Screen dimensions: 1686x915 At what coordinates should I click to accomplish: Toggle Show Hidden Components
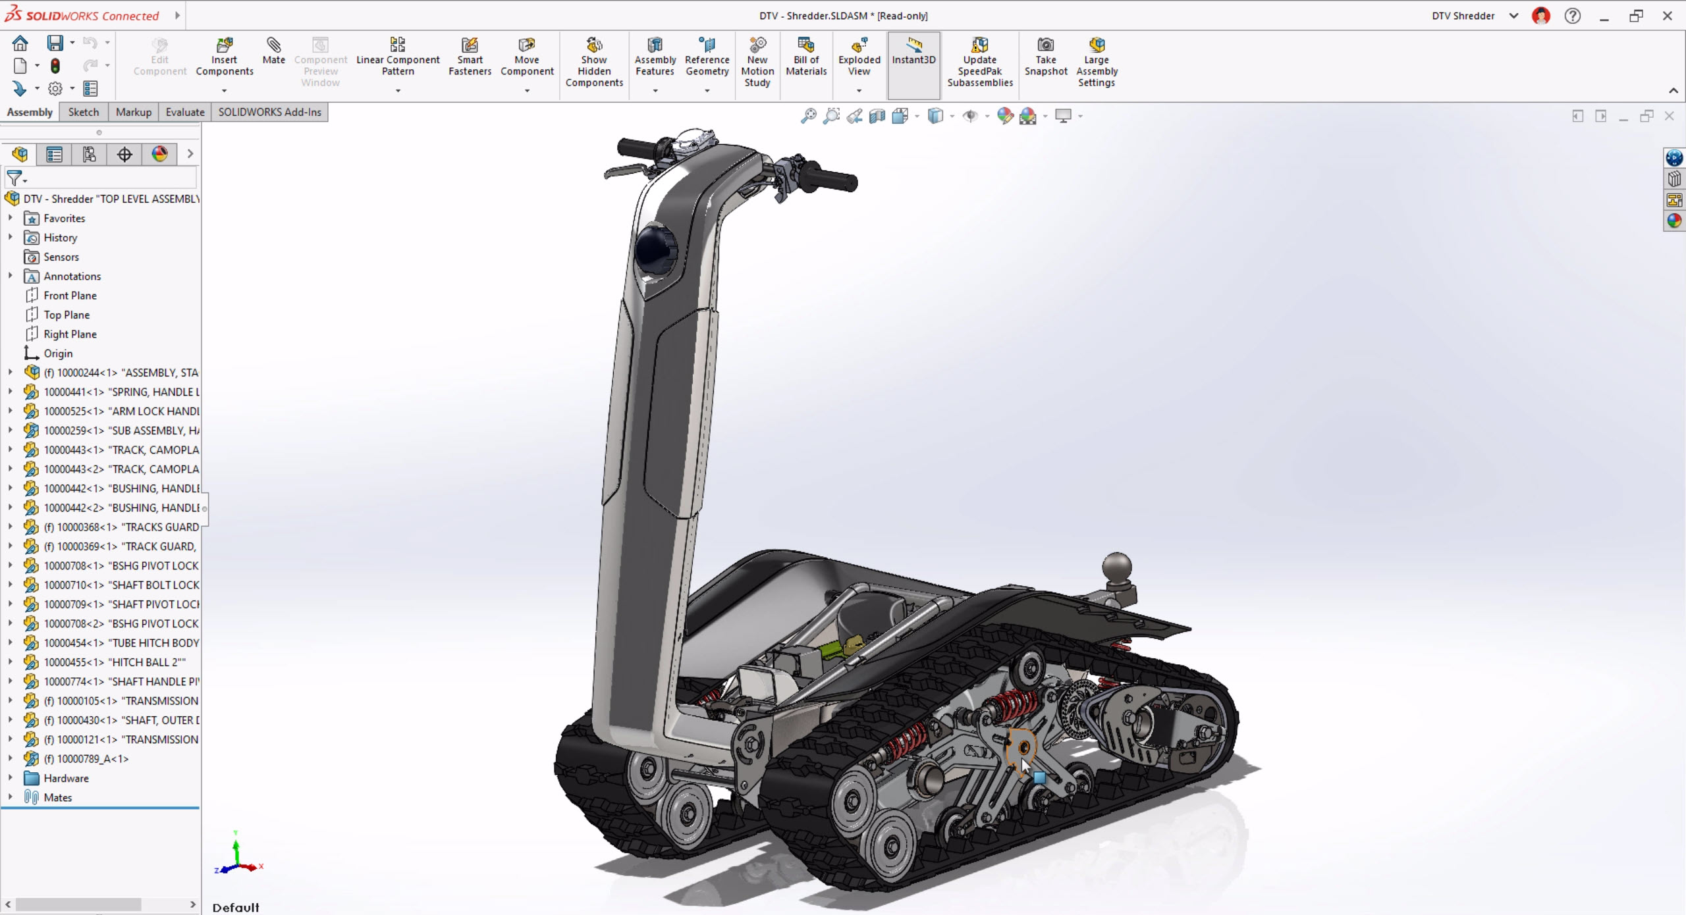coord(594,45)
